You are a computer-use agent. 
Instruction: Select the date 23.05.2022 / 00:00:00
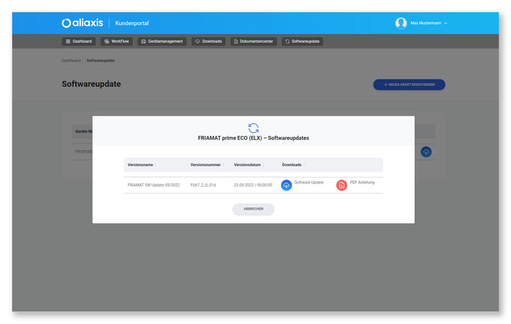point(253,185)
